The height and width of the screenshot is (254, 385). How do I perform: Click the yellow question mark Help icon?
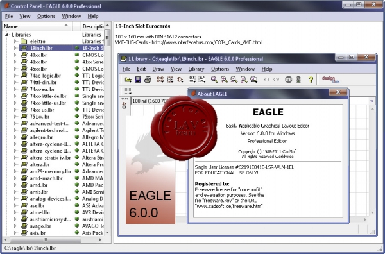coord(311,80)
